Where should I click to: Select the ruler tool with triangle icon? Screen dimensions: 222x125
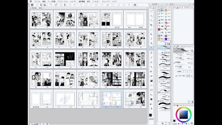151,95
